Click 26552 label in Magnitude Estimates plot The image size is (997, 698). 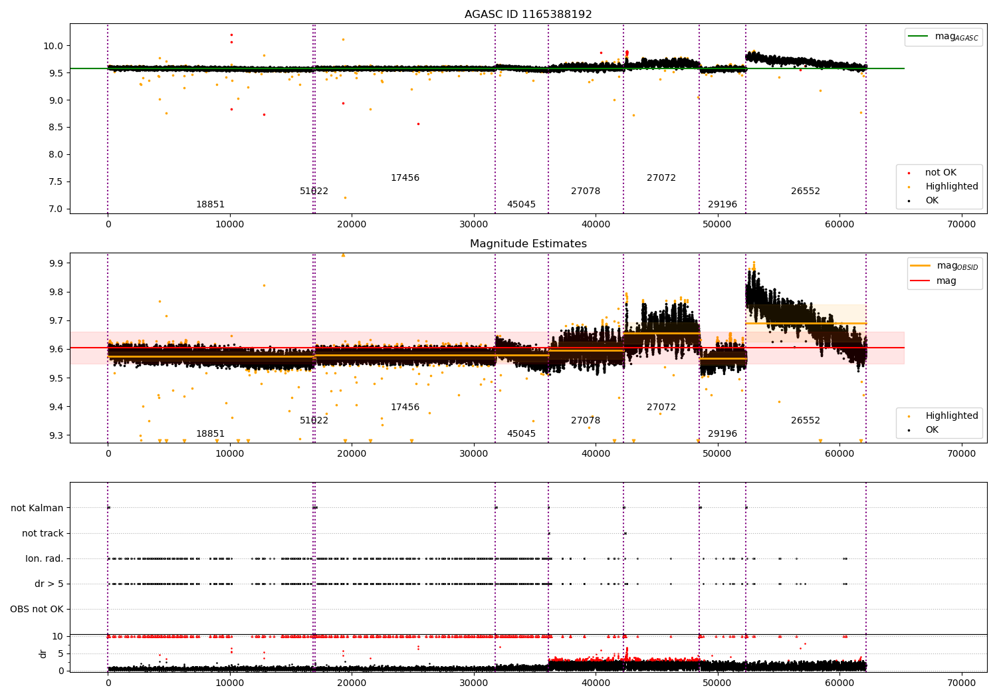point(806,421)
